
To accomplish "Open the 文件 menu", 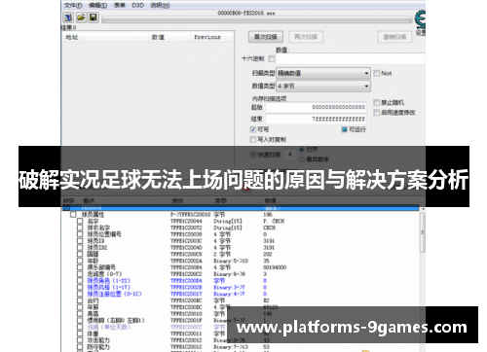I will coord(73,5).
